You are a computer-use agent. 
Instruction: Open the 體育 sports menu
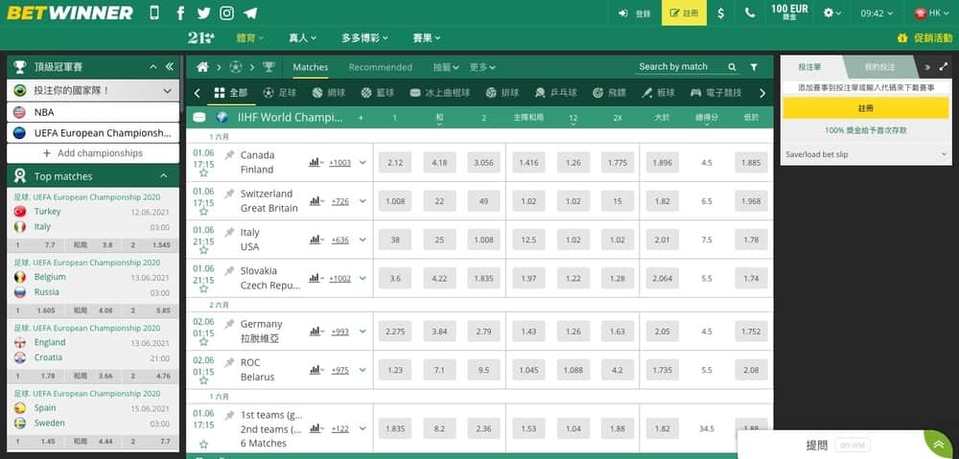coord(249,38)
